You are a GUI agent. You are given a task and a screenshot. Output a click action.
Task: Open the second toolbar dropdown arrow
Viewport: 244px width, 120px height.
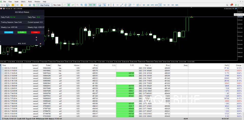click(x=10, y=5)
